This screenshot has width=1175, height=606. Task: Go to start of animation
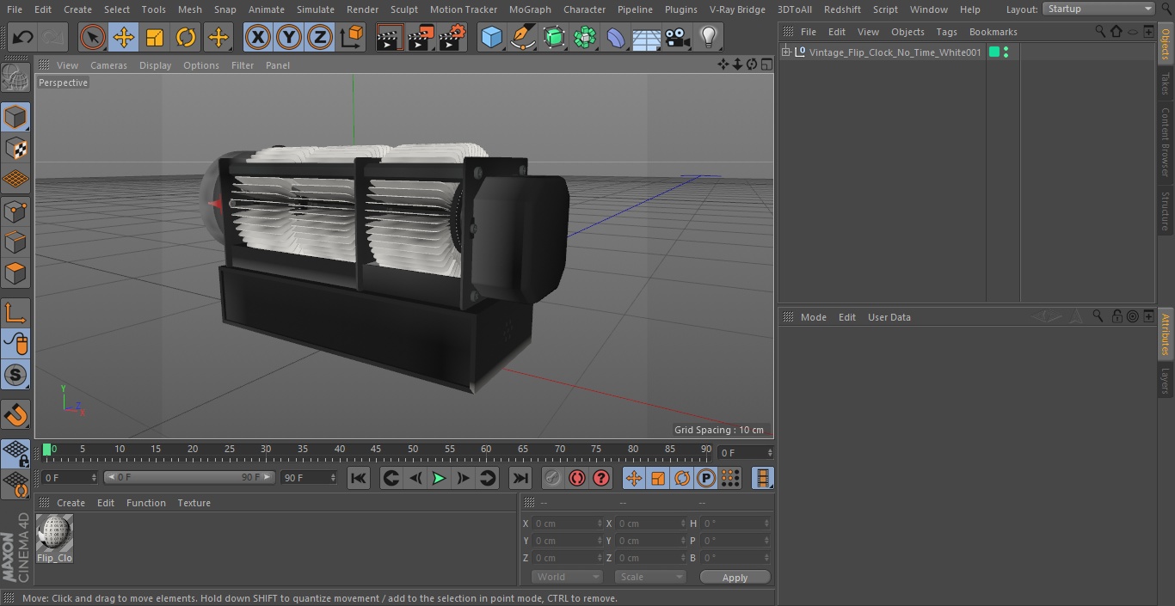pyautogui.click(x=359, y=479)
